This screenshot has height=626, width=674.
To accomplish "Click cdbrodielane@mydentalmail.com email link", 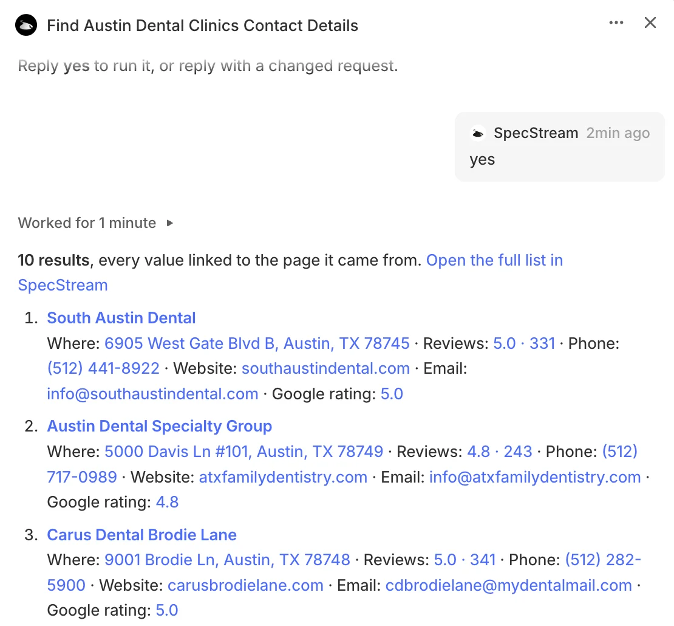I will click(x=509, y=585).
